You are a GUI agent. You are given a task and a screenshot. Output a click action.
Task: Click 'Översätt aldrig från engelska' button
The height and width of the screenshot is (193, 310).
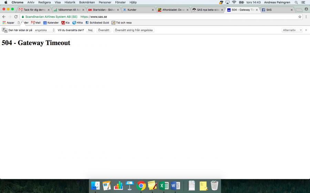[x=134, y=30]
